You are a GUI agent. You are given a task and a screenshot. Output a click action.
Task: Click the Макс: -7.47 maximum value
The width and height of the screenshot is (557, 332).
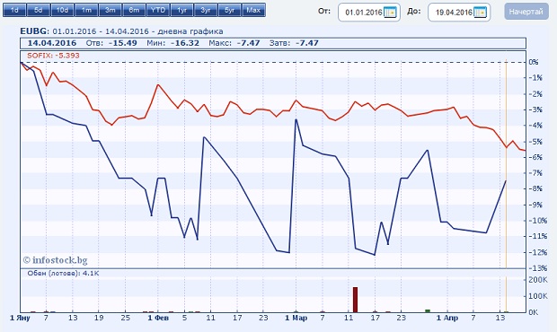(x=234, y=43)
